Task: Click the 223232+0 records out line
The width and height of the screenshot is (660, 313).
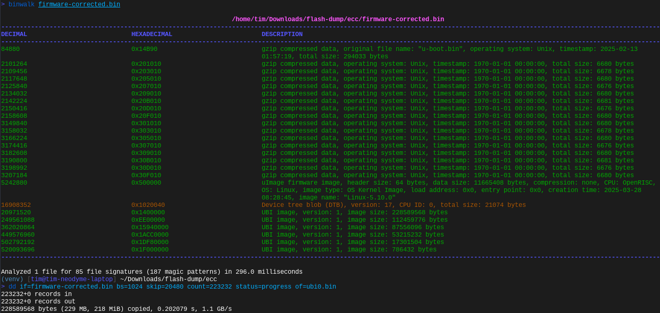Action: pyautogui.click(x=37, y=301)
